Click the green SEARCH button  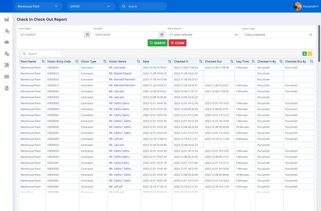(x=157, y=43)
